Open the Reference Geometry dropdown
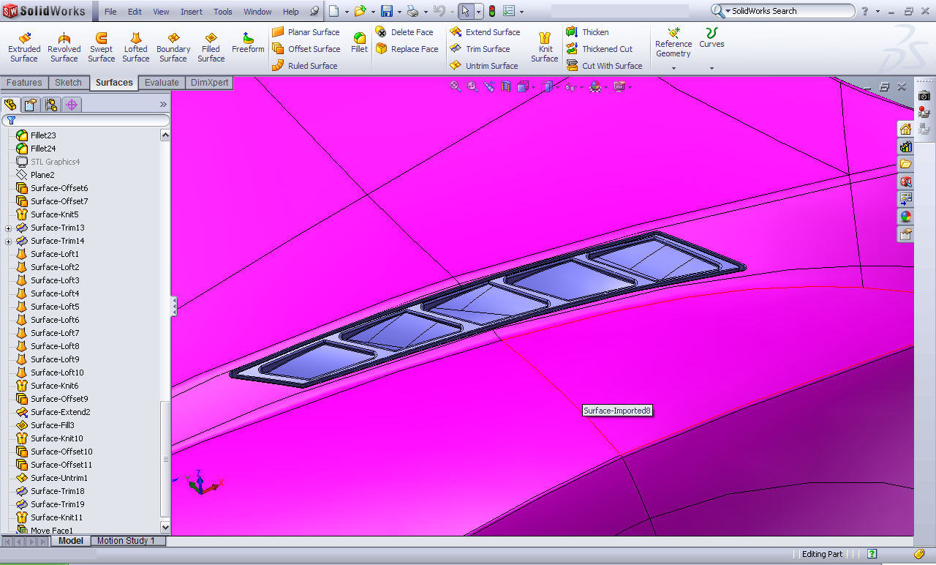The width and height of the screenshot is (936, 565). click(x=673, y=69)
